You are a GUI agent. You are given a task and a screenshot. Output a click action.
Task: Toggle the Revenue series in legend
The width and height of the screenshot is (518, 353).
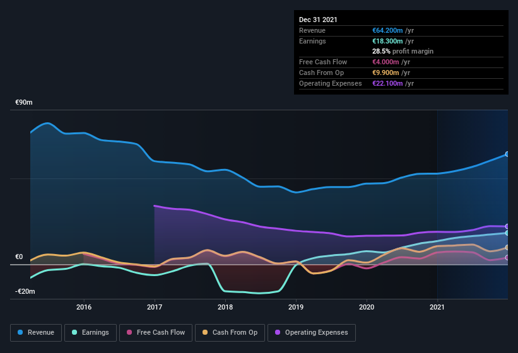[x=36, y=333]
